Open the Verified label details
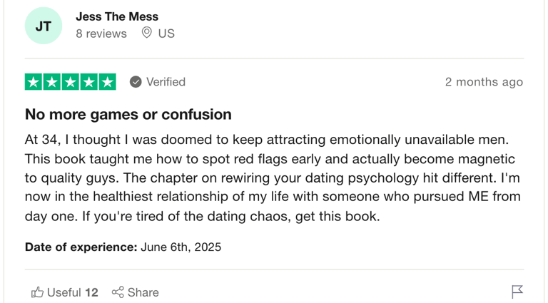548x303 pixels. tap(166, 82)
